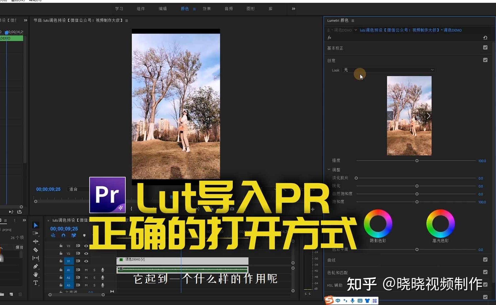
Task: Toggle linked selection in timeline
Action: [74, 236]
